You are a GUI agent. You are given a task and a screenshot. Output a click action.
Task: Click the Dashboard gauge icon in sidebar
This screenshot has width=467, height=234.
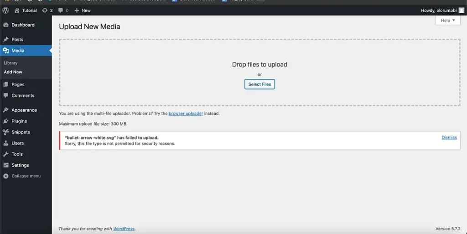pos(6,25)
